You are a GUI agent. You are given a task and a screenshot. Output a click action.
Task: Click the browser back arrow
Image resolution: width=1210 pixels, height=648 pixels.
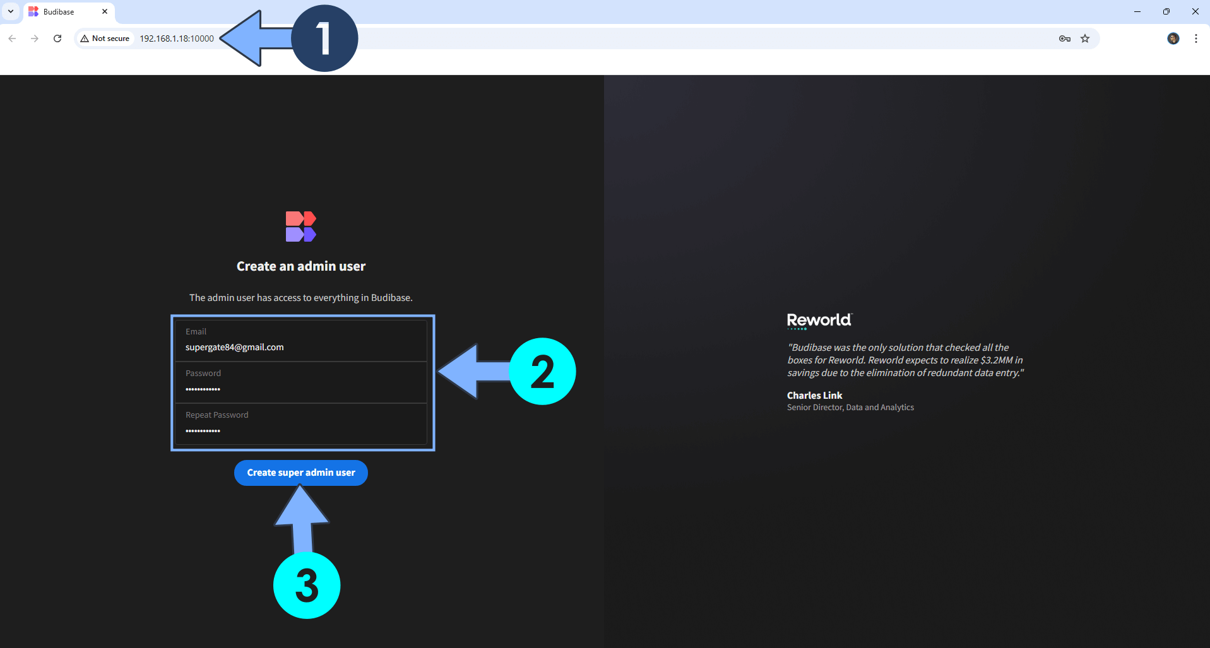[12, 38]
